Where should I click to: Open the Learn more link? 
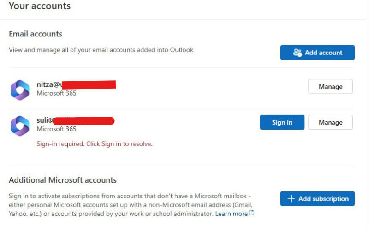click(232, 214)
